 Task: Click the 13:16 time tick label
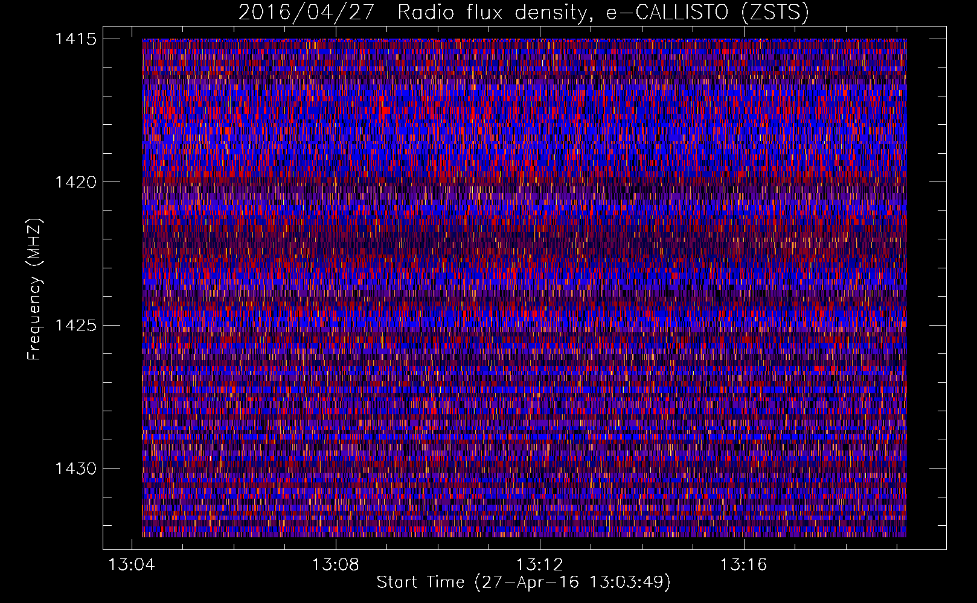[743, 564]
